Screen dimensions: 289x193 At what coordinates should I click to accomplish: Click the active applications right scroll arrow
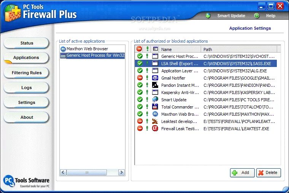121,172
